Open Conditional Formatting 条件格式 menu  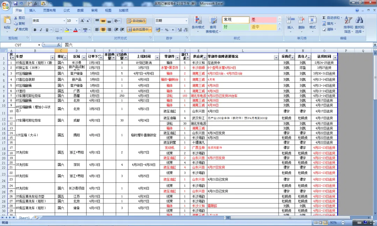(198, 24)
